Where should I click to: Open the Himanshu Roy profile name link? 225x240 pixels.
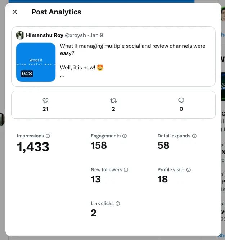45,35
